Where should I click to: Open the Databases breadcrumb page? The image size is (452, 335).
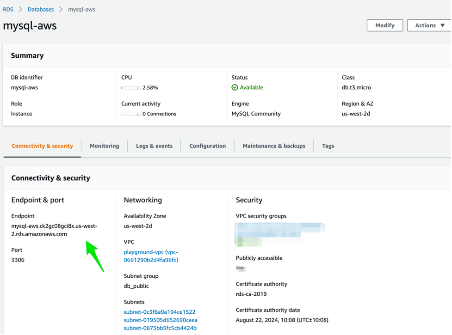[x=41, y=9]
